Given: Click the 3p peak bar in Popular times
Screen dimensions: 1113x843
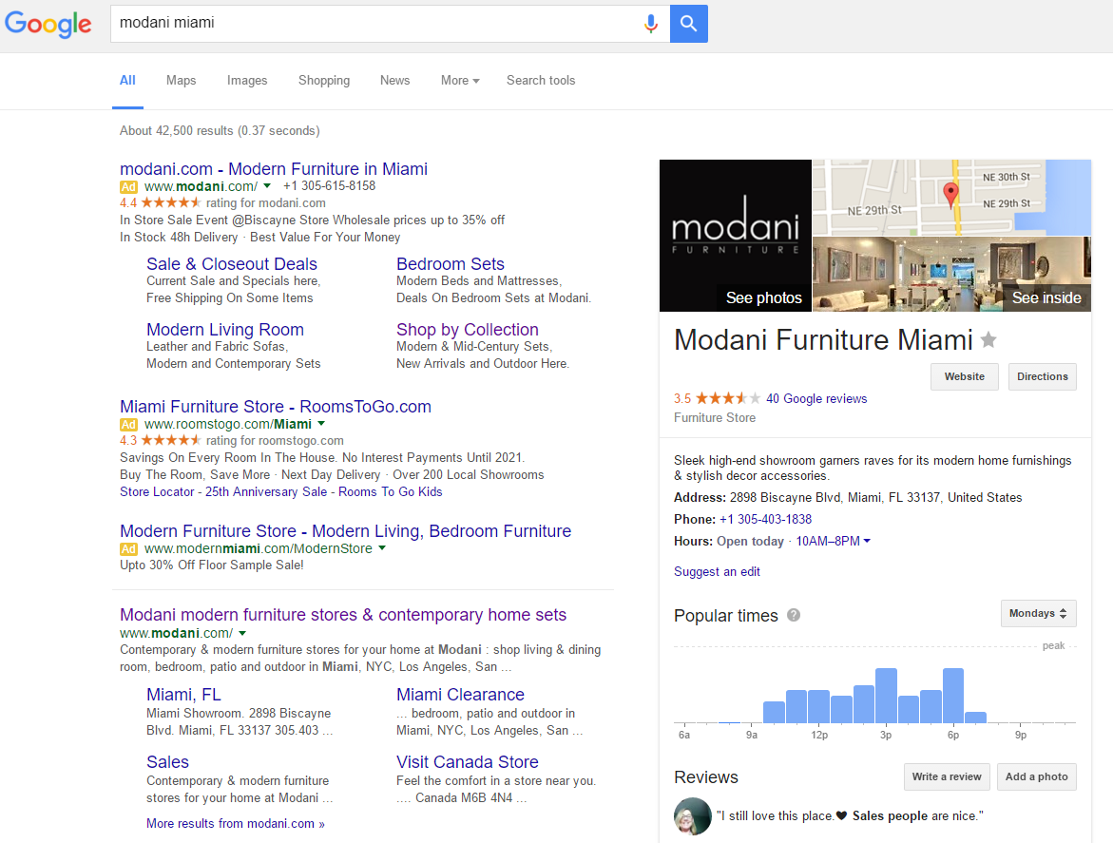Looking at the screenshot, I should (x=886, y=696).
